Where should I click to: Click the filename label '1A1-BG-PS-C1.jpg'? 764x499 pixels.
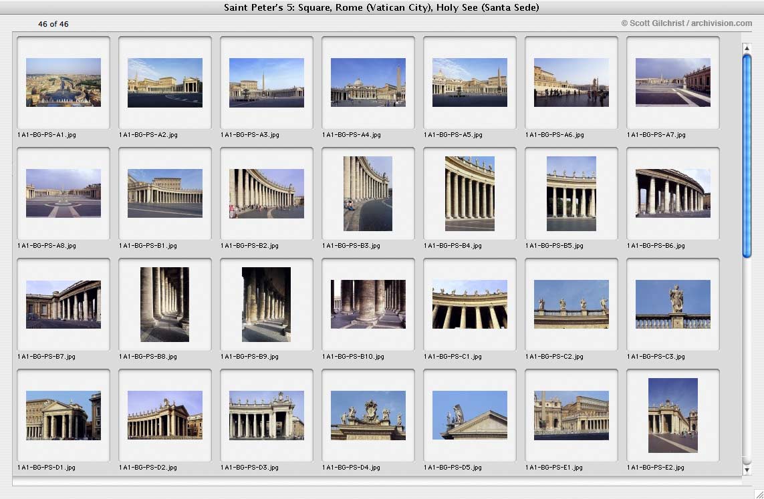(x=453, y=357)
